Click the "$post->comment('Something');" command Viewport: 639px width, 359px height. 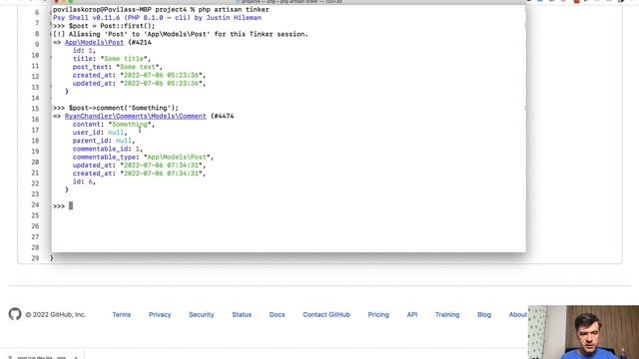[124, 108]
